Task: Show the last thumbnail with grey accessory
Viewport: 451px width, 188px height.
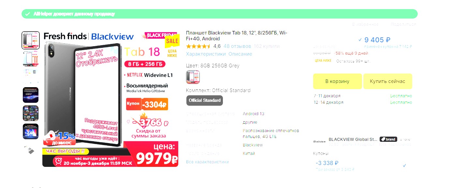Action: click(31, 150)
